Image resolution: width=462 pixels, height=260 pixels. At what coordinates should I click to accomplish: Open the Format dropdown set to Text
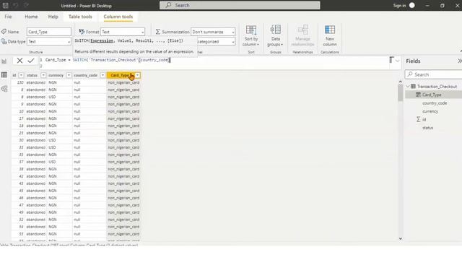click(x=123, y=32)
